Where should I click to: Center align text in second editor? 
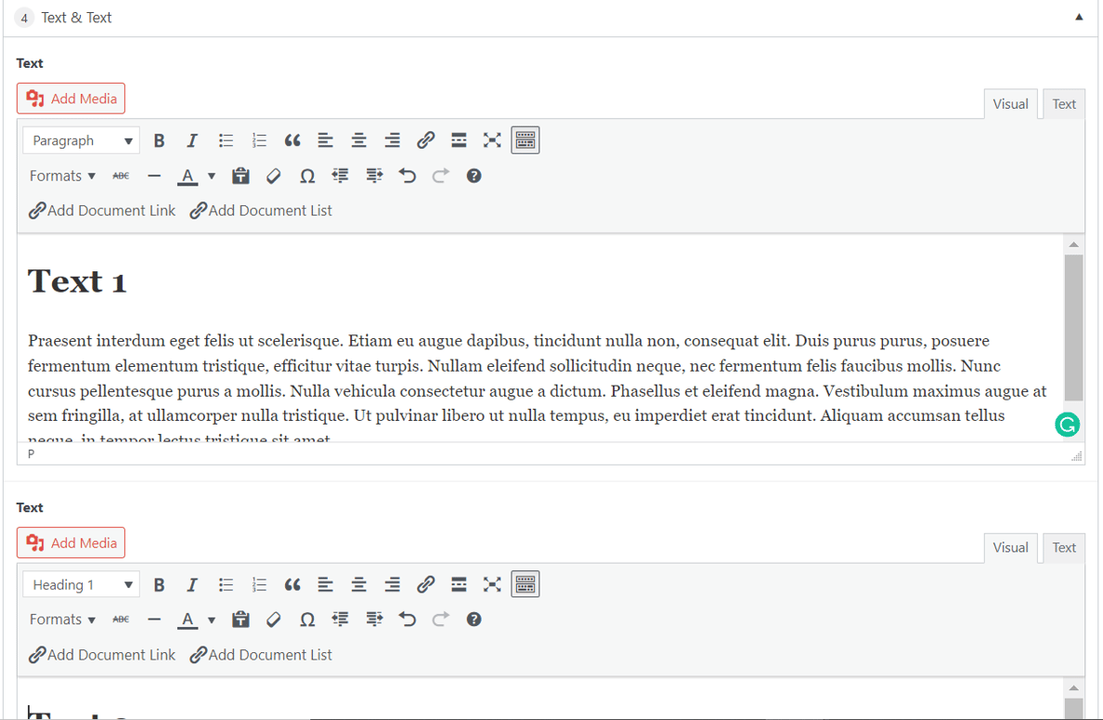point(358,585)
